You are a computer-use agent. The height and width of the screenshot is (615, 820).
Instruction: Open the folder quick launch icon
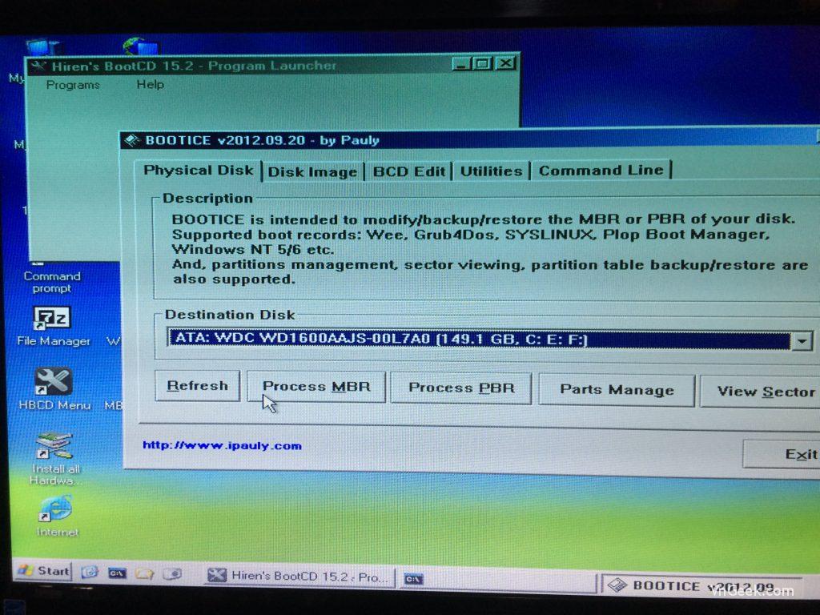point(144,573)
